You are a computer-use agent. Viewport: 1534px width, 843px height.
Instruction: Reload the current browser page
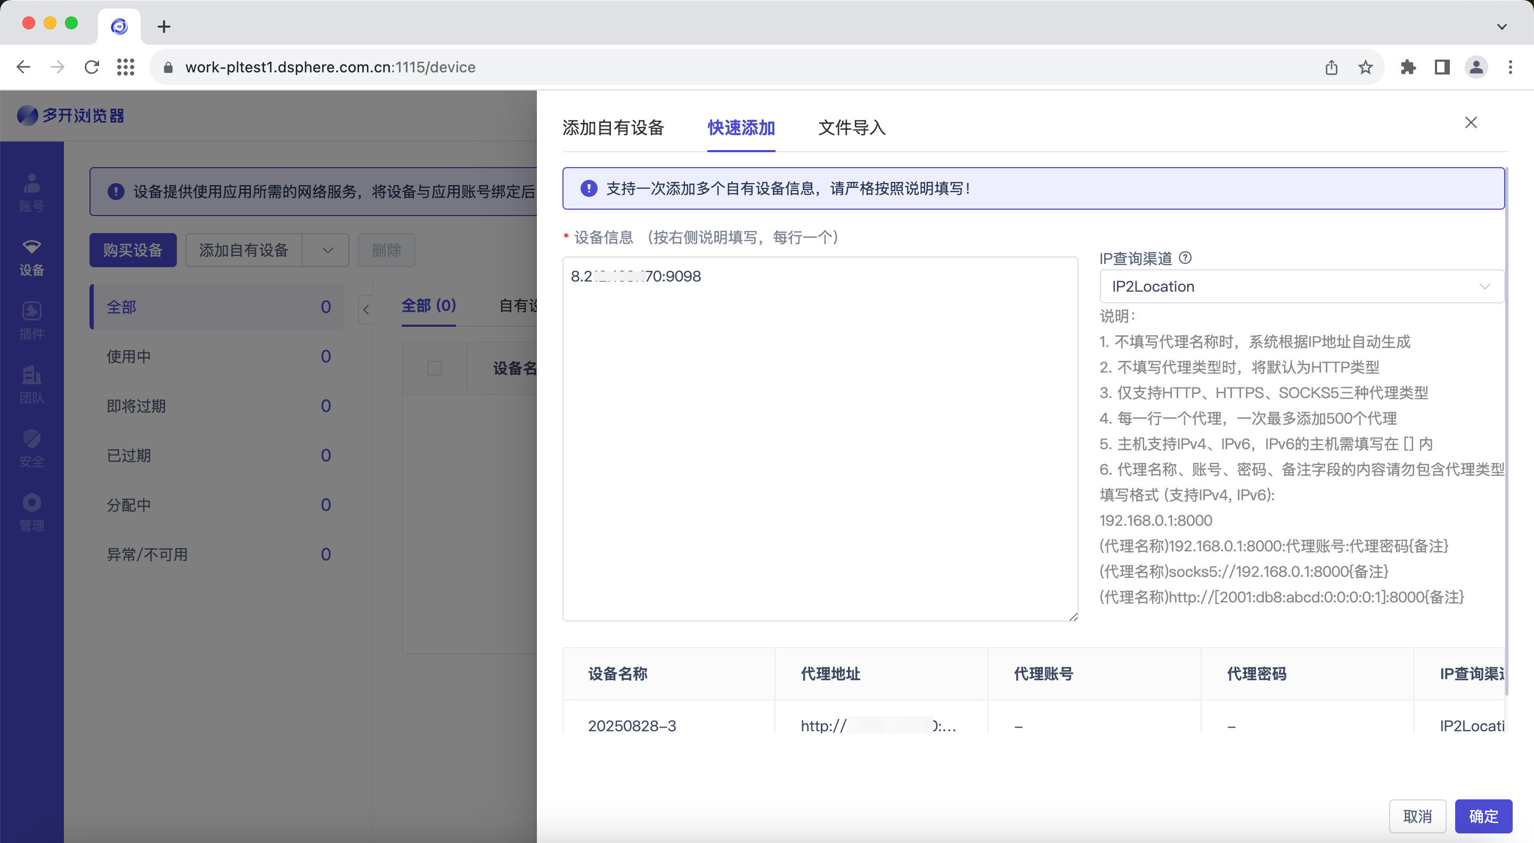click(x=92, y=67)
